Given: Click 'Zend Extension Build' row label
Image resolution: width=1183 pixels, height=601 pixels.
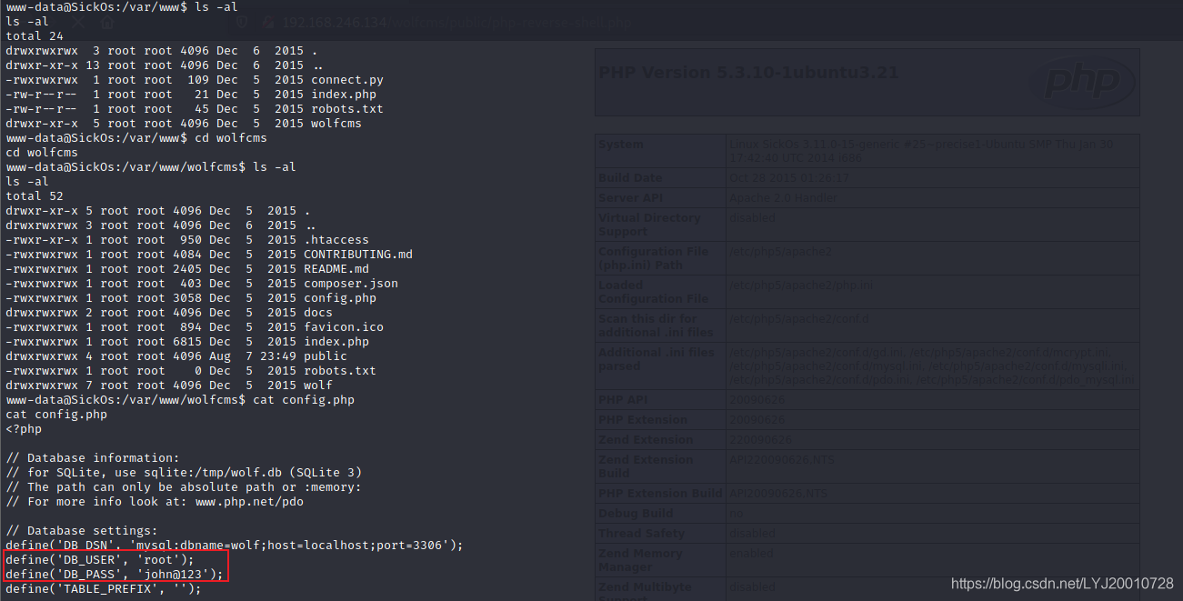Looking at the screenshot, I should 647,466.
